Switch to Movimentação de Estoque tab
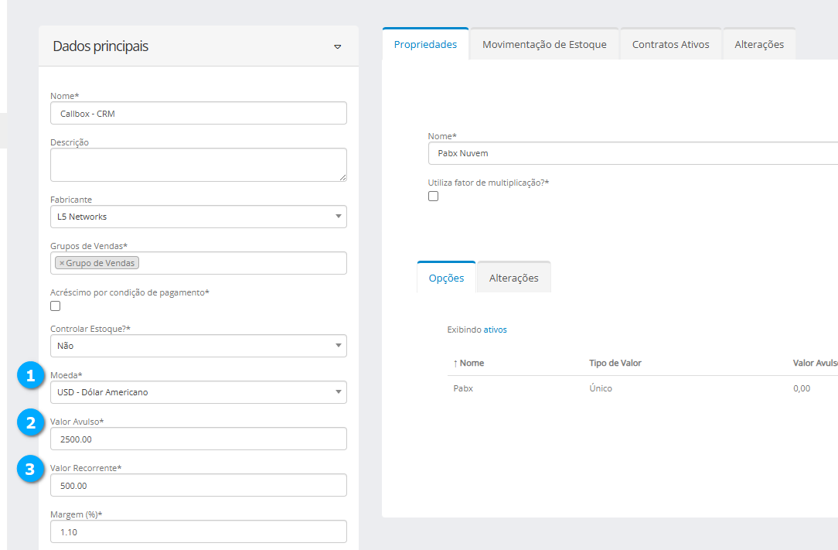This screenshot has width=838, height=550. [x=544, y=44]
